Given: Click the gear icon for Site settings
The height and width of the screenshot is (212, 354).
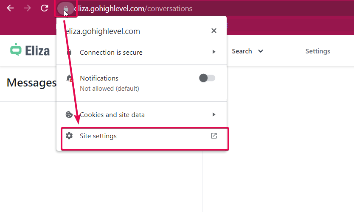Looking at the screenshot, I should point(69,136).
